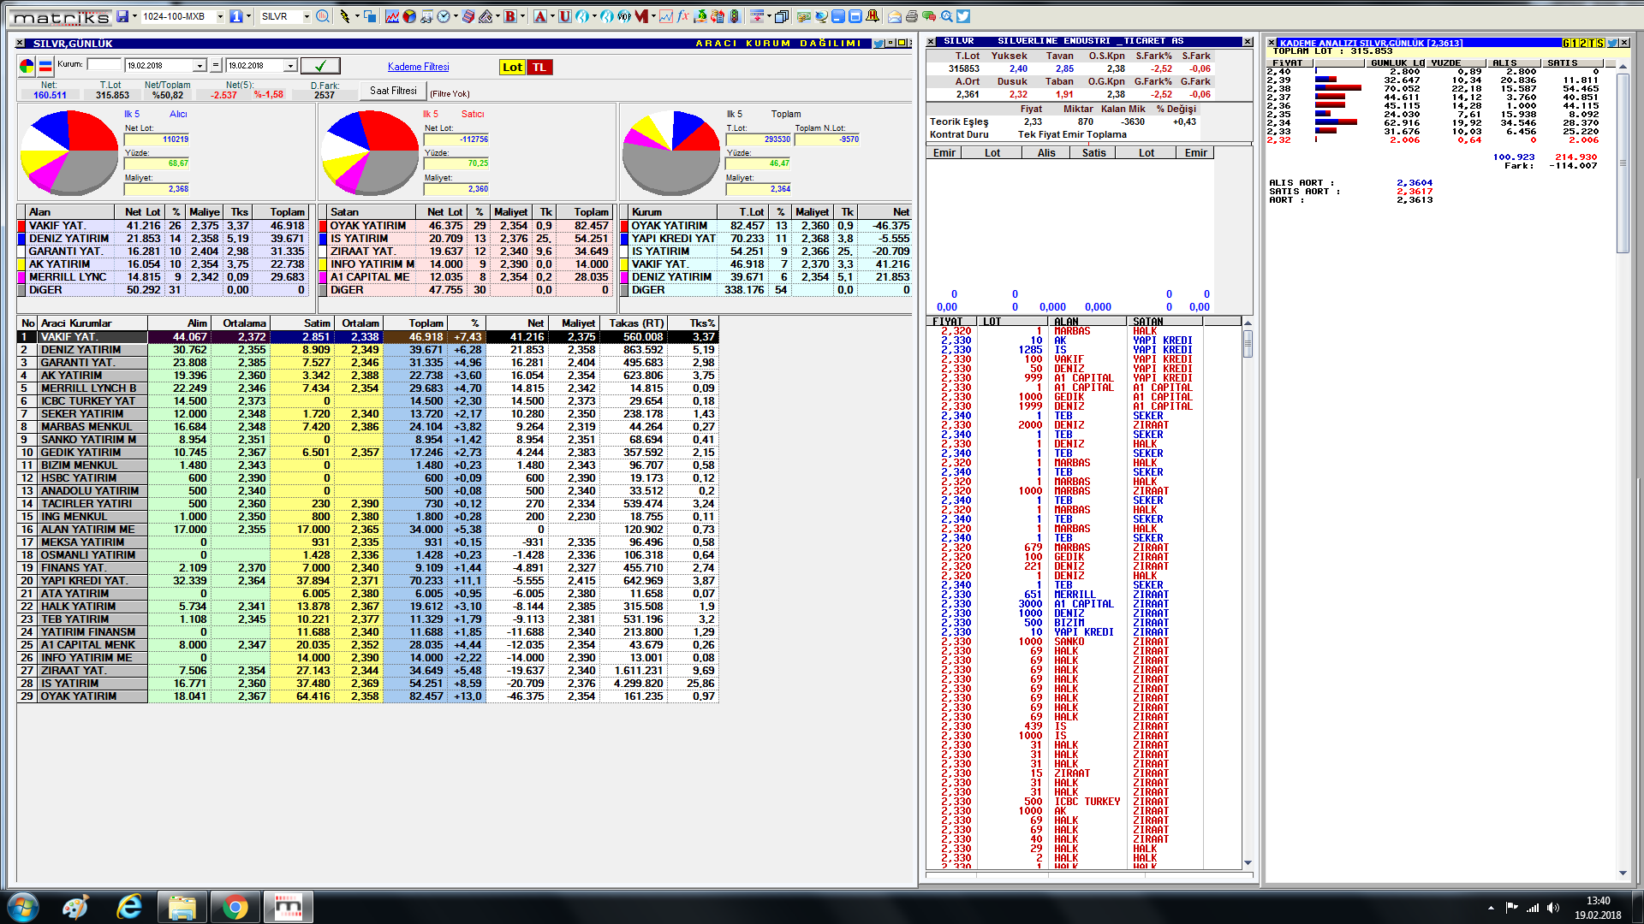Click the blue floppy save icon

pos(122,16)
